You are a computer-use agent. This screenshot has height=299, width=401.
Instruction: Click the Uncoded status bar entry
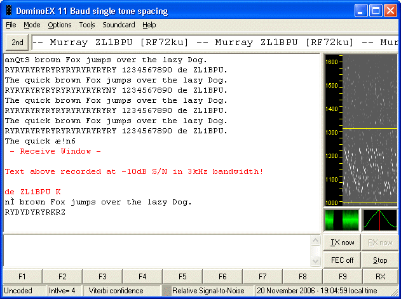point(24,291)
